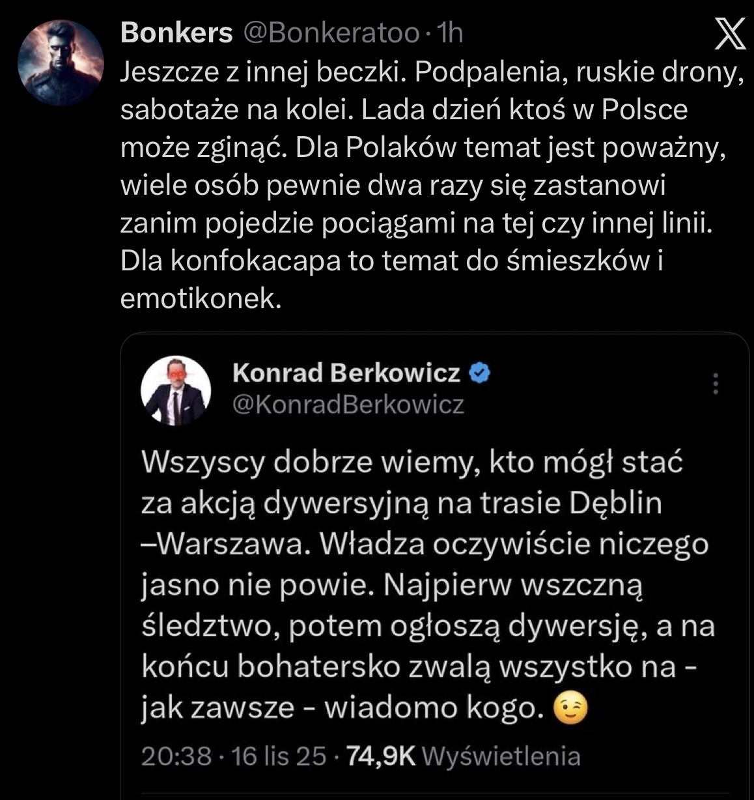Click the word 'emotikonek' ending the post
The height and width of the screenshot is (800, 754).
pyautogui.click(x=201, y=298)
